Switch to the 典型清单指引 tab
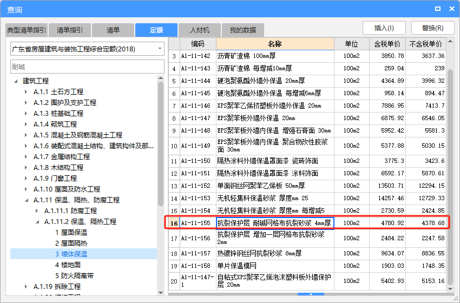Screen dimensions: 460x303 click(27, 30)
